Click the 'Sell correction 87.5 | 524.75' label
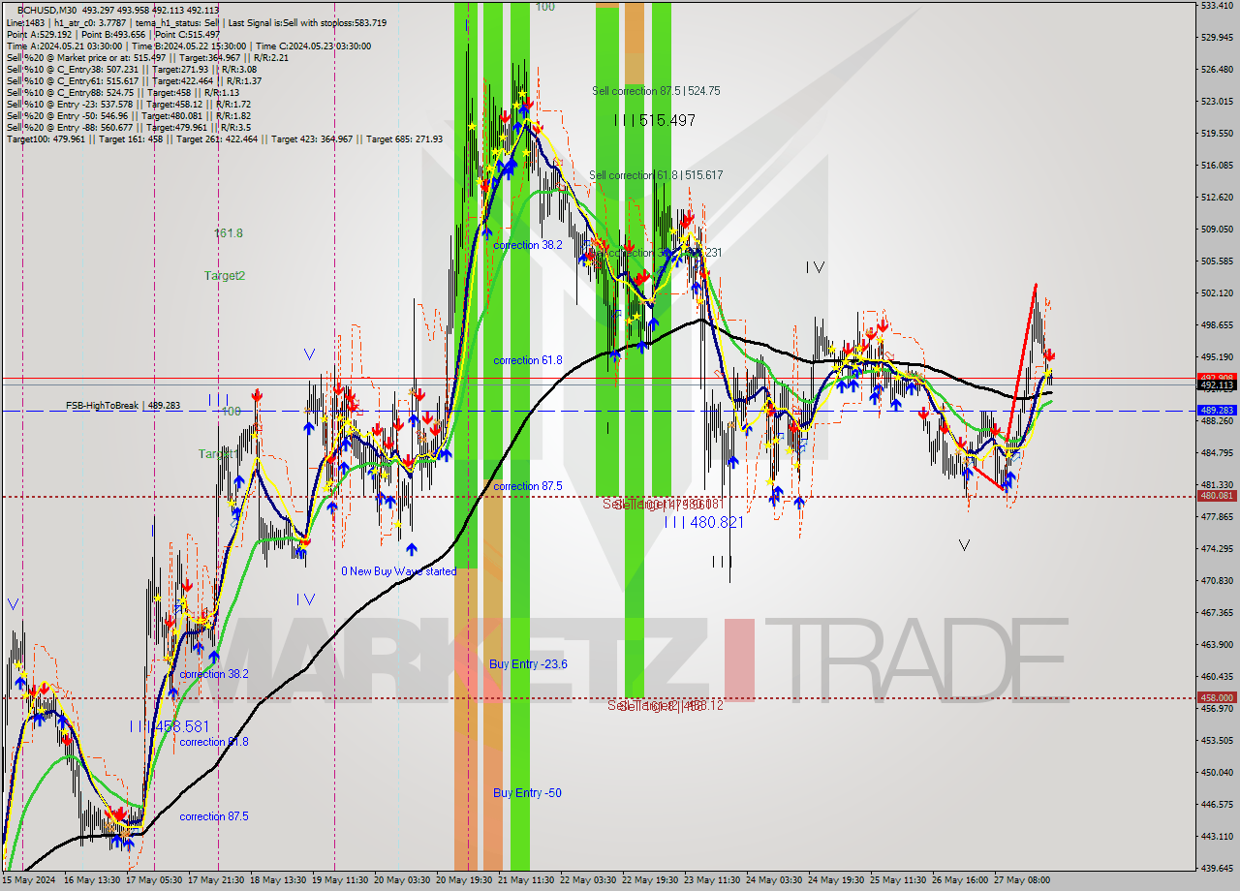Screen dimensions: 1240x891 pos(656,91)
